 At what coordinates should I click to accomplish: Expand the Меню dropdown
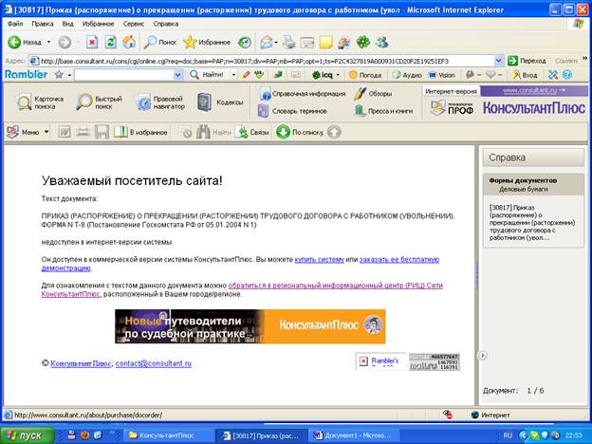click(46, 132)
